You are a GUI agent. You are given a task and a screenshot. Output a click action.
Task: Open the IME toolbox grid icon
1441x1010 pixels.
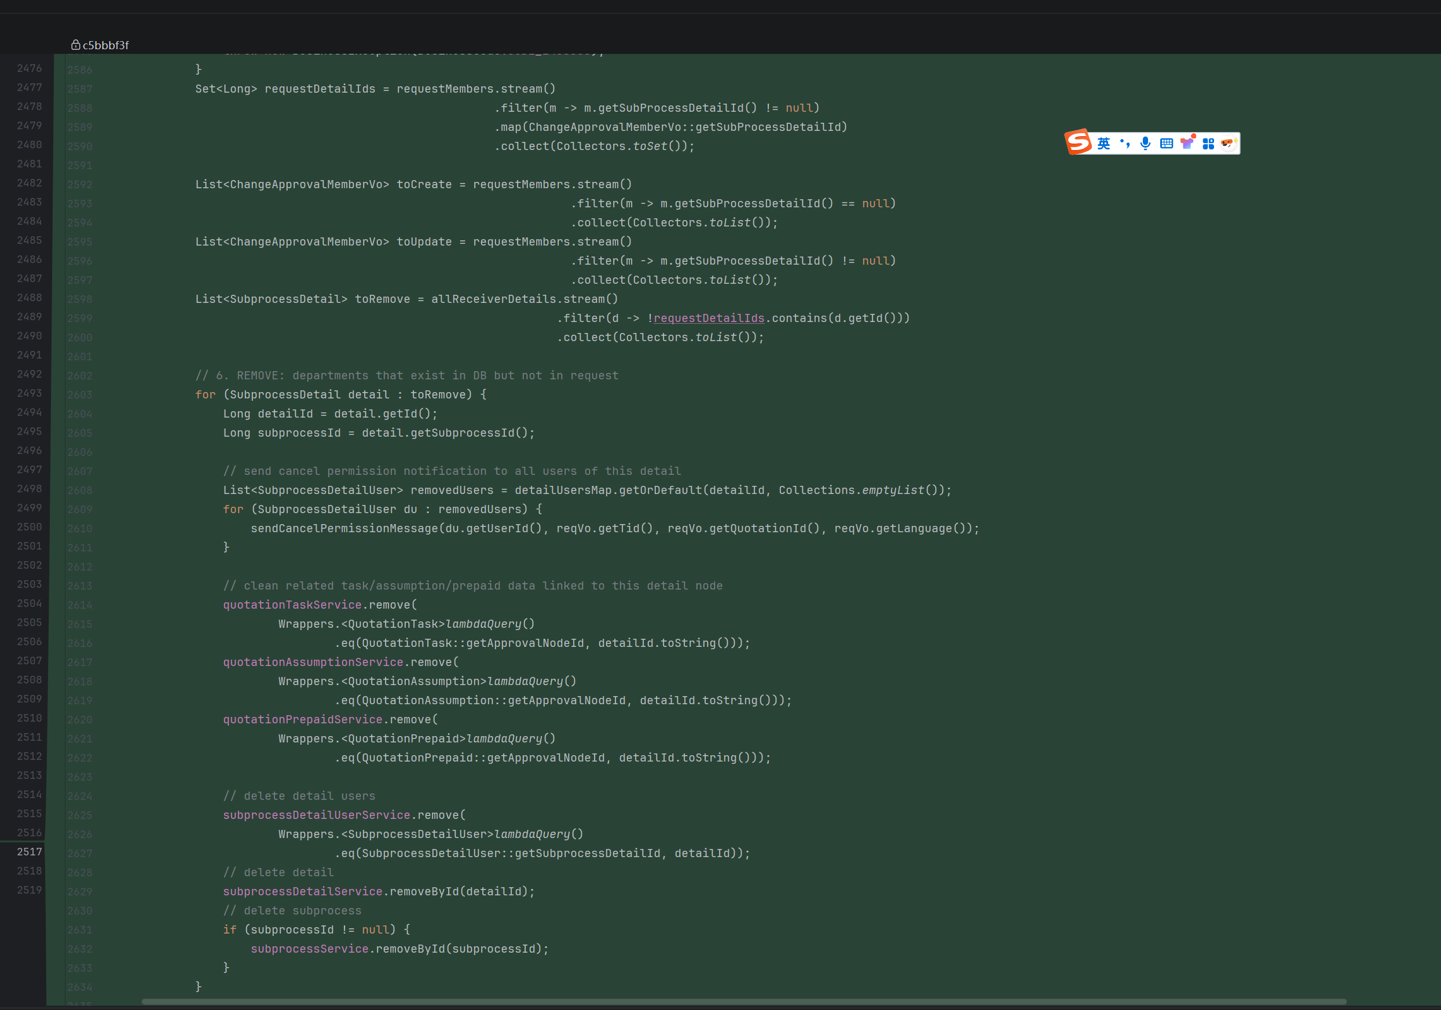(x=1208, y=144)
